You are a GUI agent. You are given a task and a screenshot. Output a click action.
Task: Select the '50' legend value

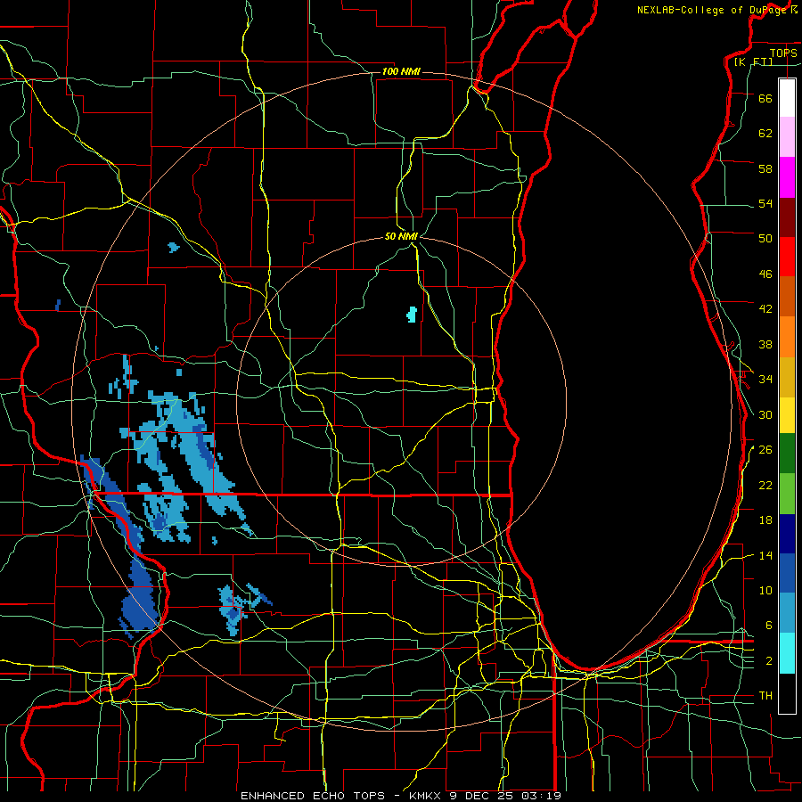[x=765, y=239]
